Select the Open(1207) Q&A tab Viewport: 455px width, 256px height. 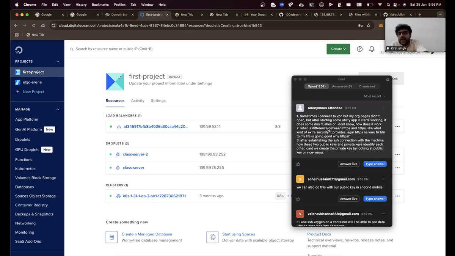click(x=317, y=86)
